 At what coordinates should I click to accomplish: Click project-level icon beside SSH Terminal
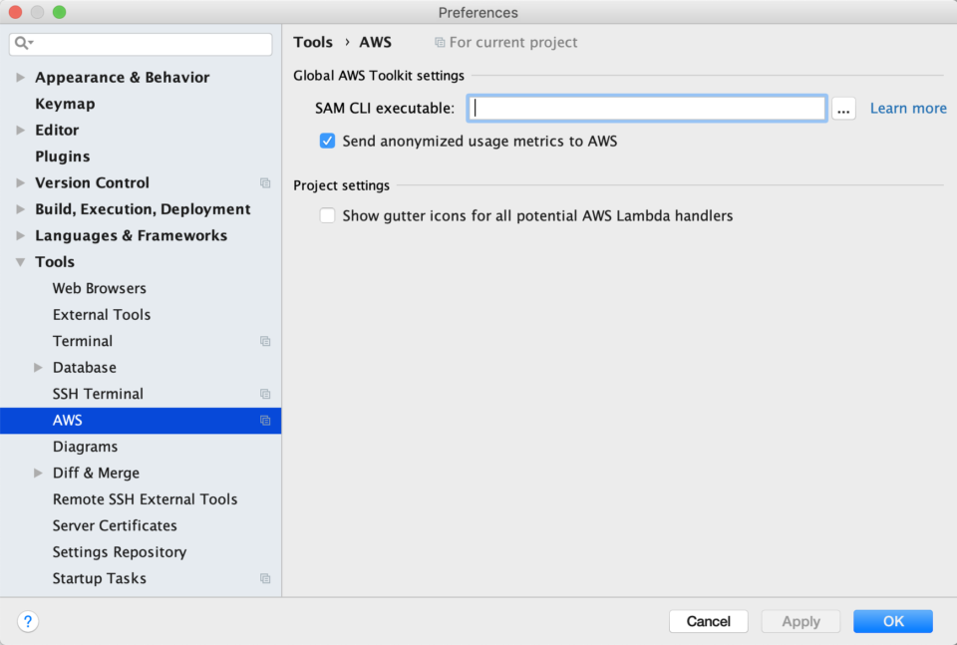pyautogui.click(x=265, y=394)
